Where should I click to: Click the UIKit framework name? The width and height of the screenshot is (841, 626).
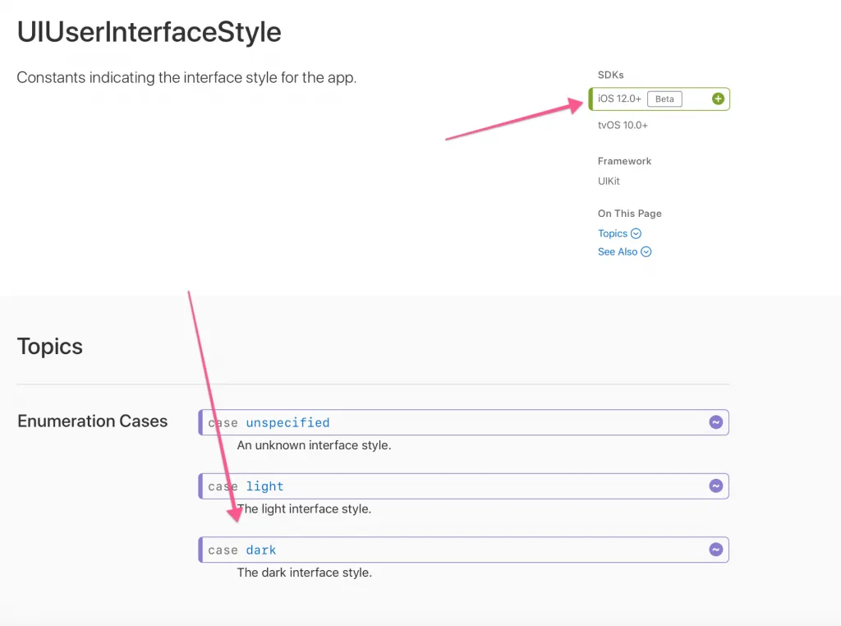609,181
